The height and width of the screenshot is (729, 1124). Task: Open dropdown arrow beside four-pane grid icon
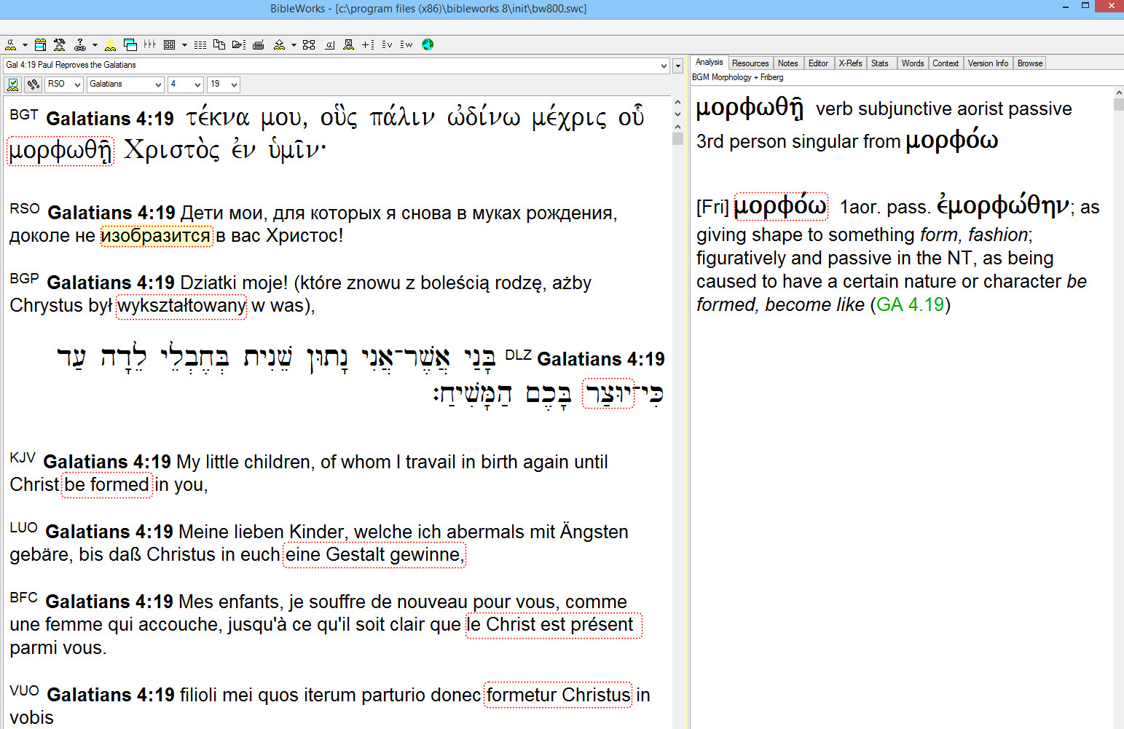[184, 45]
